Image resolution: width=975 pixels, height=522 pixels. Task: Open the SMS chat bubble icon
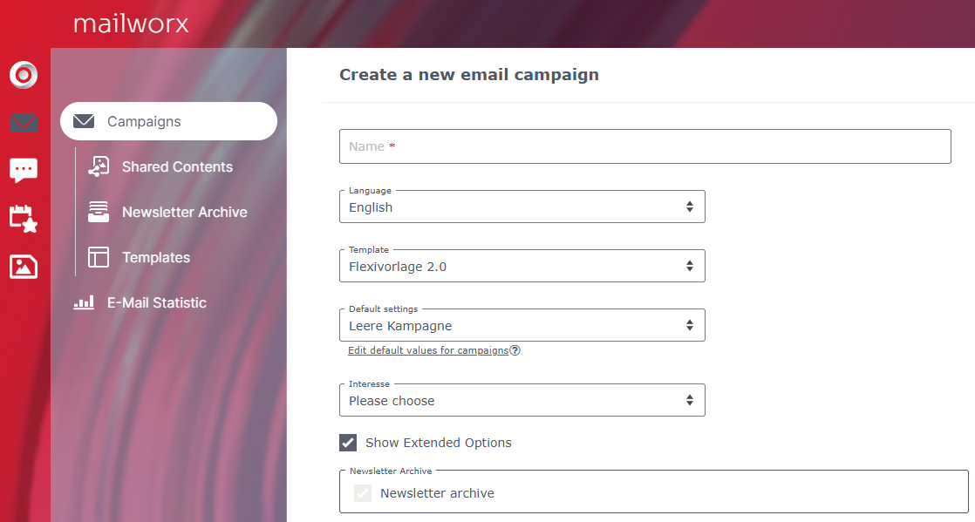click(24, 170)
